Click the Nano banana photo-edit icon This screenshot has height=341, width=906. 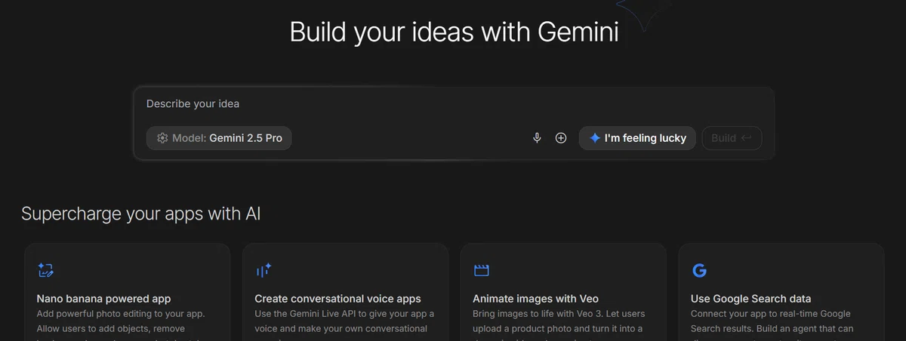pyautogui.click(x=45, y=270)
